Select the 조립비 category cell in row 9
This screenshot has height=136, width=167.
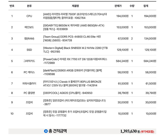[29, 102]
